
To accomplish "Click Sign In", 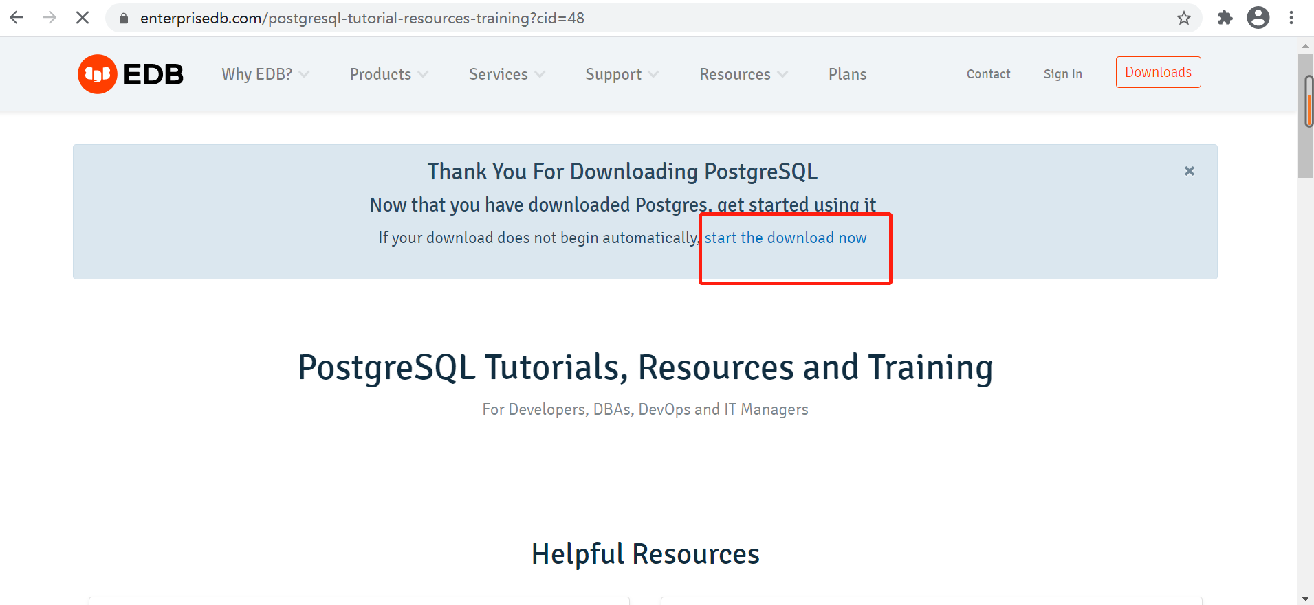I will coord(1062,74).
